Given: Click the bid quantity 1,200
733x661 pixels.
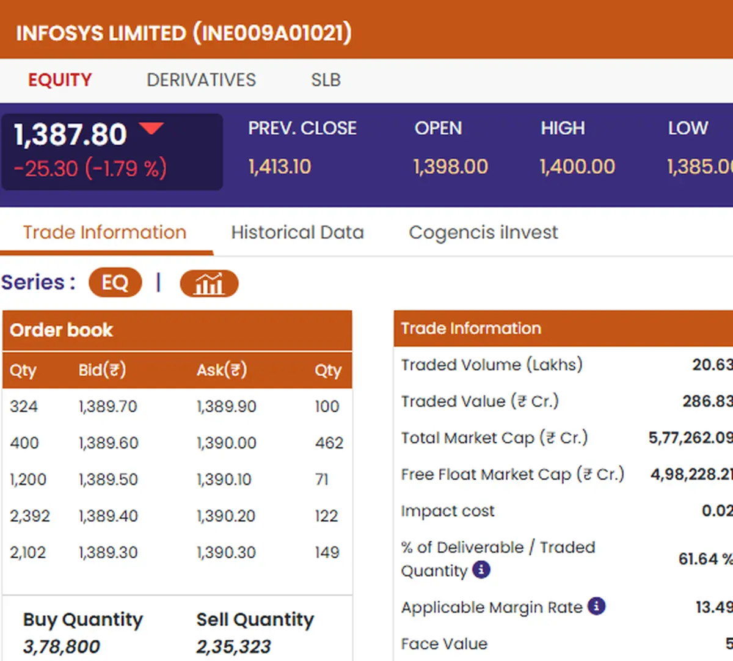Looking at the screenshot, I should [x=28, y=480].
